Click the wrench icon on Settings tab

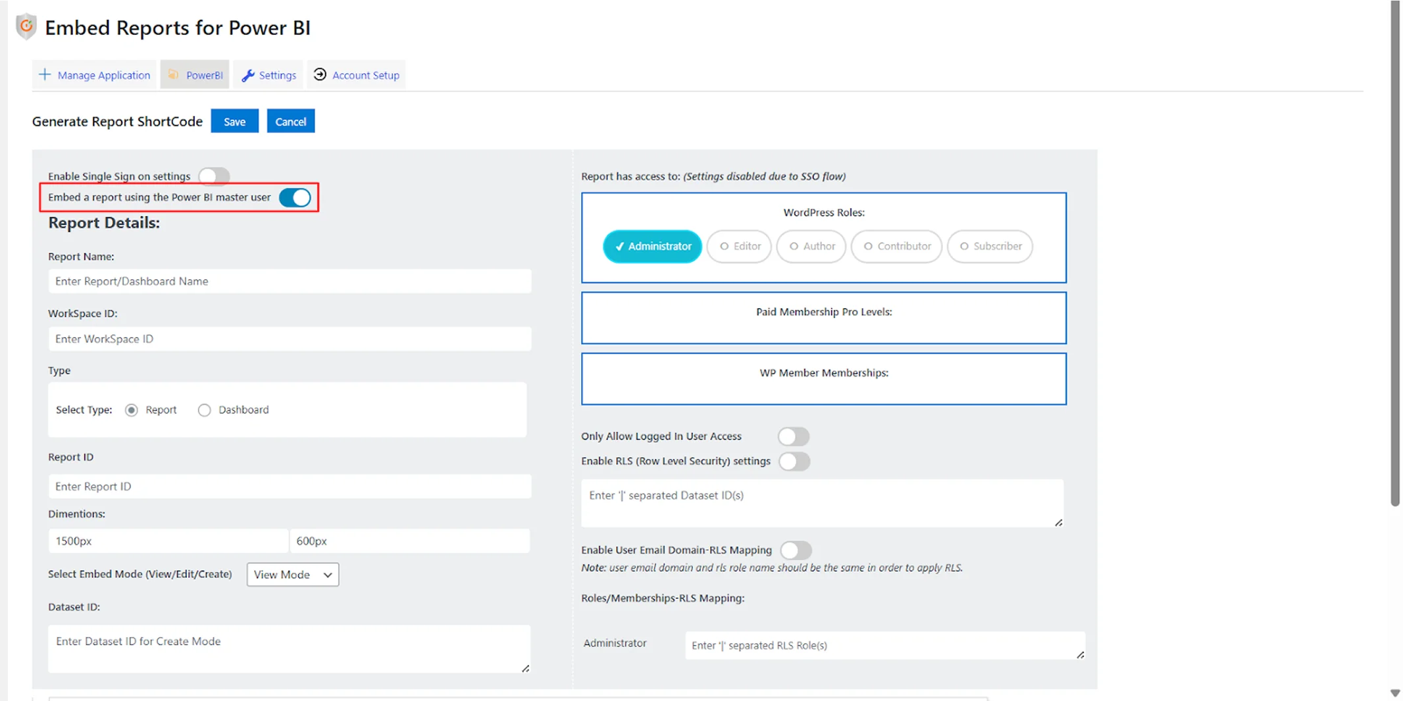[x=247, y=75]
